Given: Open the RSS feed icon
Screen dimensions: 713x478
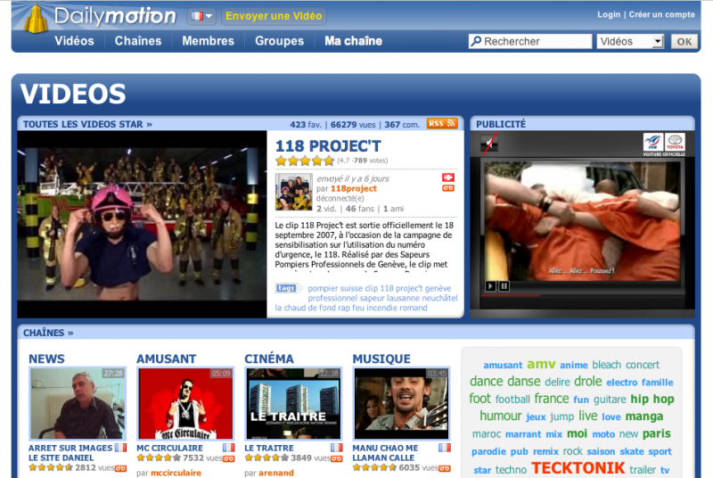Looking at the screenshot, I should coord(442,124).
